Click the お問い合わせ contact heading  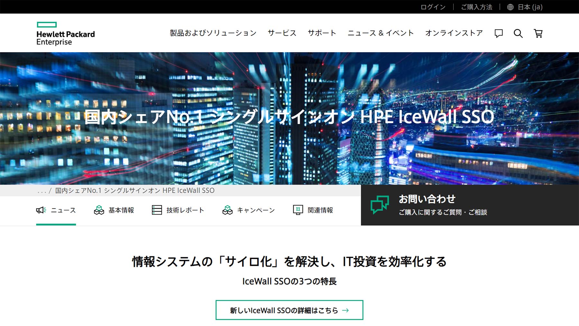coord(427,199)
